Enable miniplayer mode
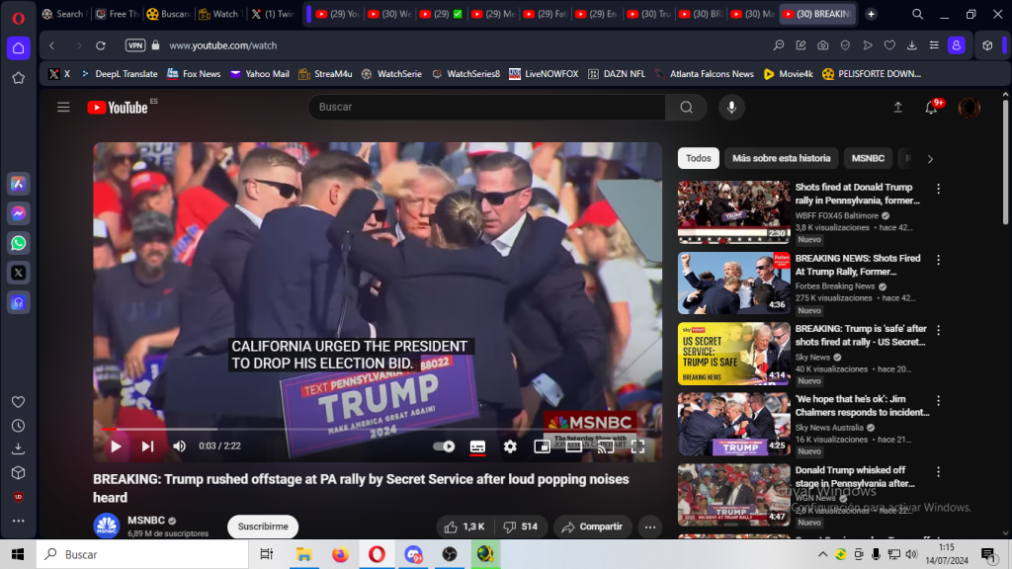The height and width of the screenshot is (569, 1012). pyautogui.click(x=543, y=447)
